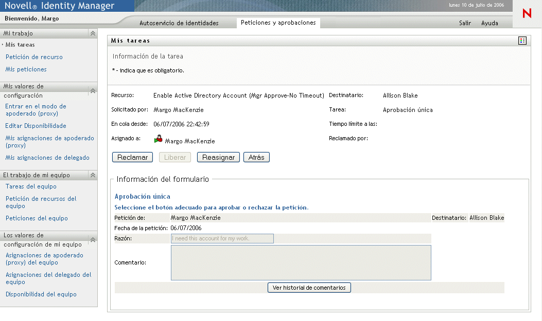Collapse El trabajo de mi equipo section
This screenshot has width=542, height=321.
coord(93,175)
